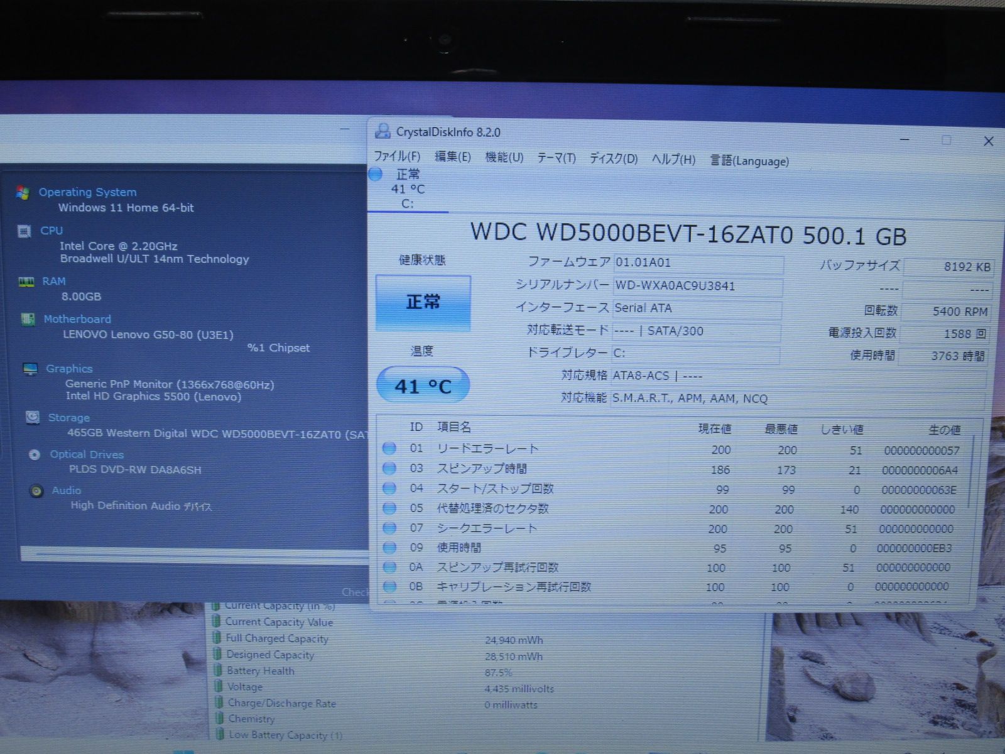Open the テーマ(T) menu

[556, 158]
